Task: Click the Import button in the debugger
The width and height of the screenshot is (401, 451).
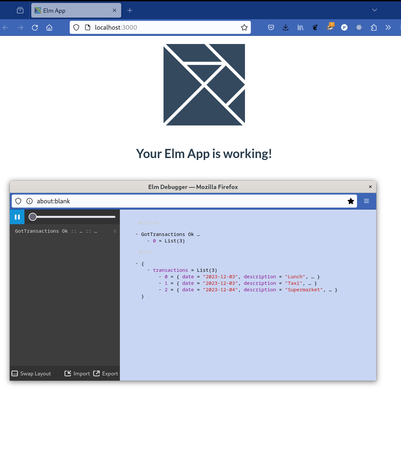Action: click(77, 373)
